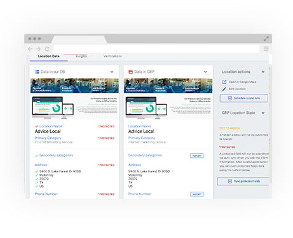Click the cover photo in Data in GBP
Viewport: 293px width, 238px height.
(168, 86)
